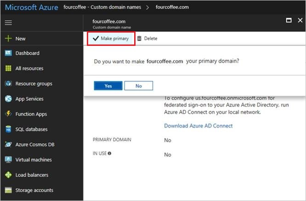This screenshot has height=201, width=306.
Task: Select the Storage accounts icon
Action: point(8,190)
